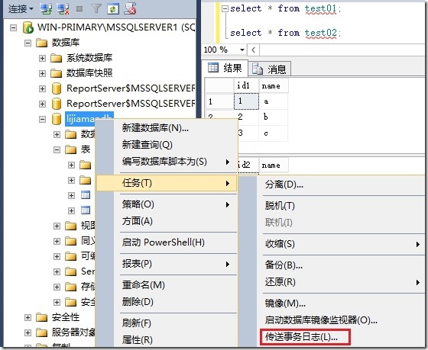Collapse the region of the first select statement
428x350 pixels.
pyautogui.click(x=225, y=9)
